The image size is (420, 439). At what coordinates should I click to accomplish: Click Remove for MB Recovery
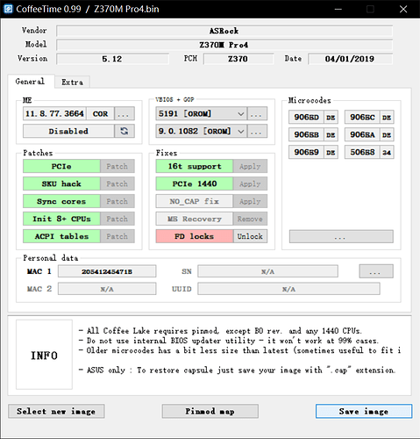click(250, 219)
